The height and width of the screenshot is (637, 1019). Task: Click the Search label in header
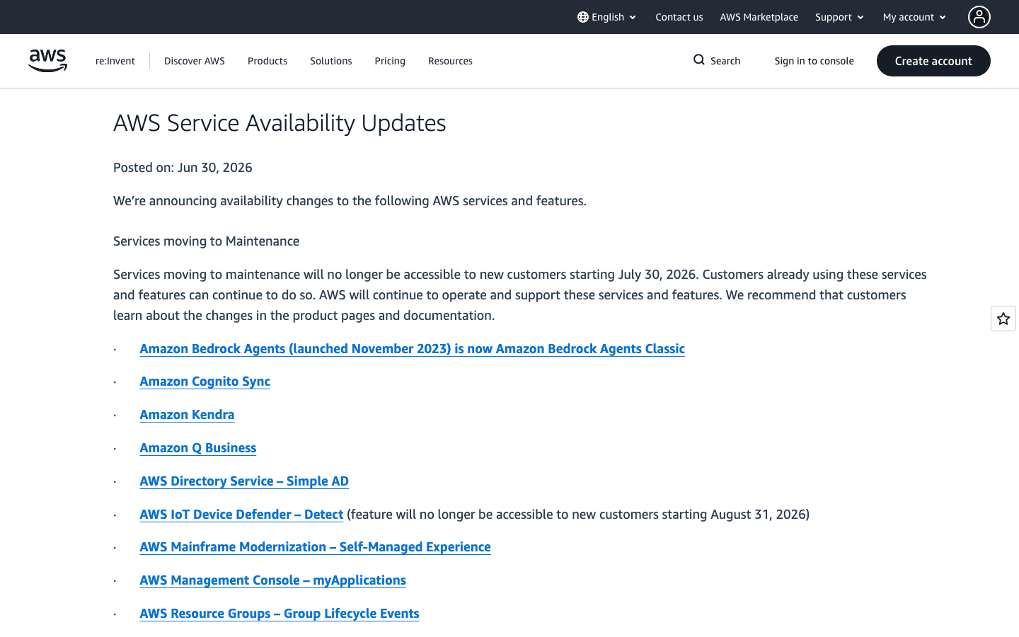pyautogui.click(x=725, y=61)
